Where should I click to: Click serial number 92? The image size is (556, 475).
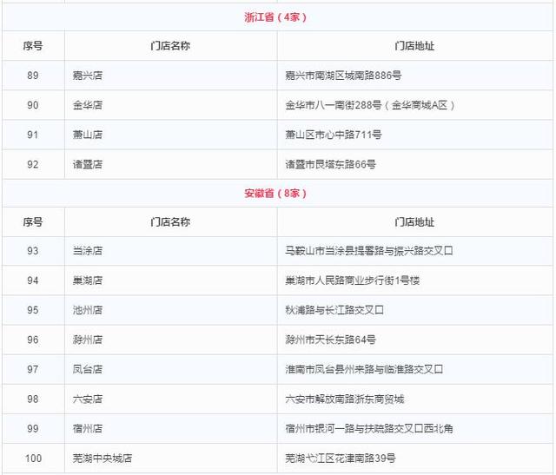coord(33,164)
